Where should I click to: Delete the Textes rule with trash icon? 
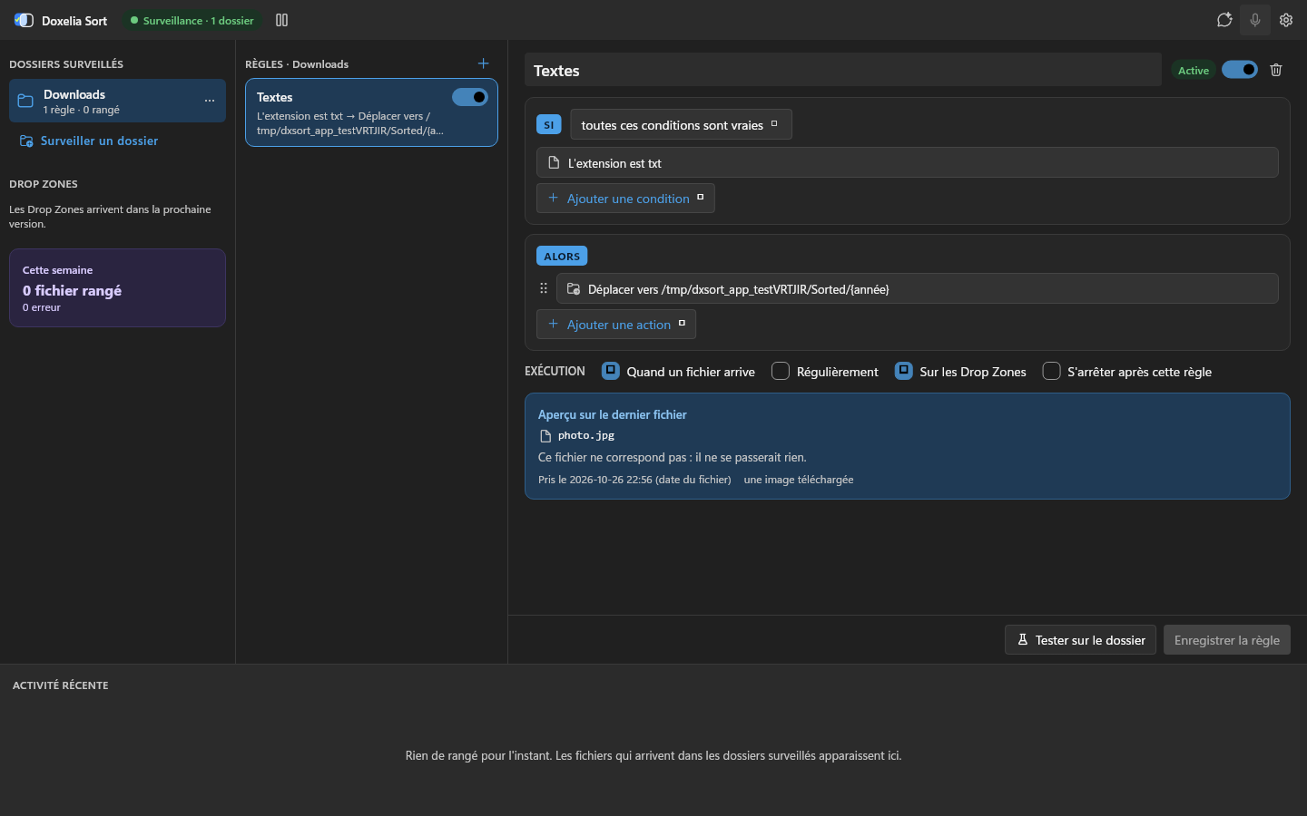click(x=1276, y=70)
